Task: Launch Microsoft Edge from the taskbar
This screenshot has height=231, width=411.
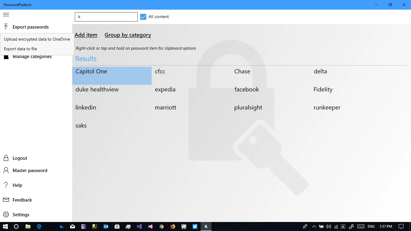Action: click(39, 226)
